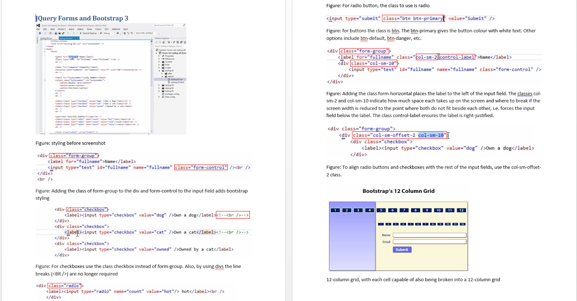Click caption "12-column grid, with each cell capable"
Screen dimensions: 577x301
tap(413, 280)
